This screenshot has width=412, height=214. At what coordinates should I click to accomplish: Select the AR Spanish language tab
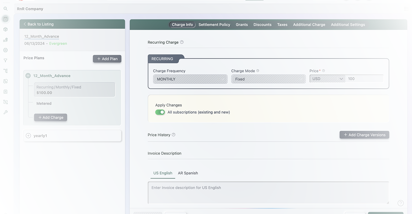point(188,173)
